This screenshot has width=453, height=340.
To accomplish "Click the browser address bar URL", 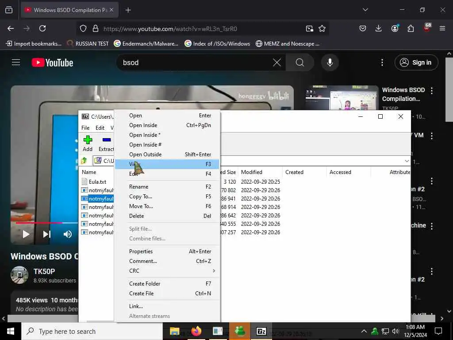I will coord(170,29).
